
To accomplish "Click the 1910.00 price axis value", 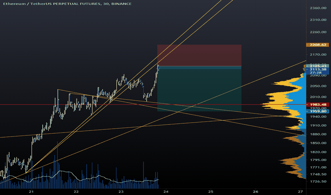I will click(x=318, y=126).
